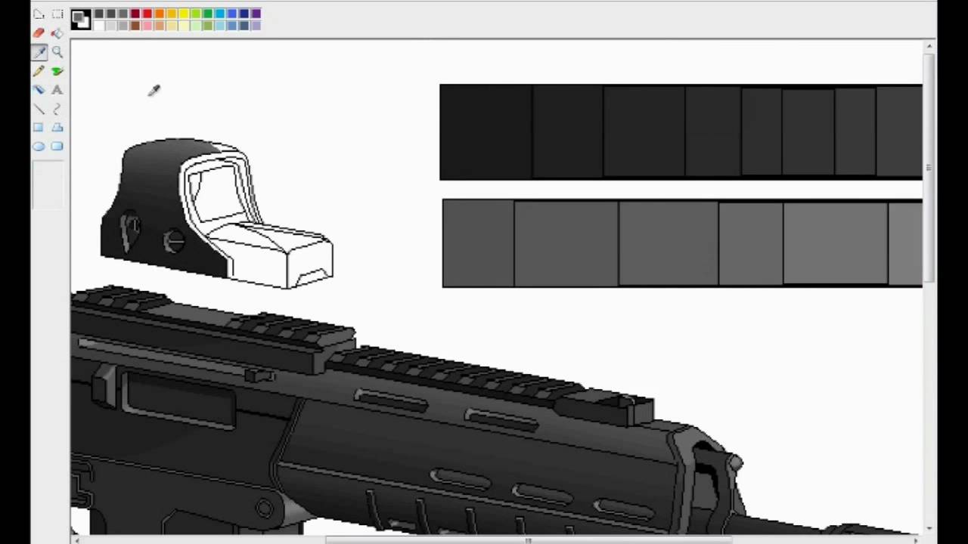The width and height of the screenshot is (968, 544).
Task: Pick the straight Line tool
Action: tap(39, 109)
